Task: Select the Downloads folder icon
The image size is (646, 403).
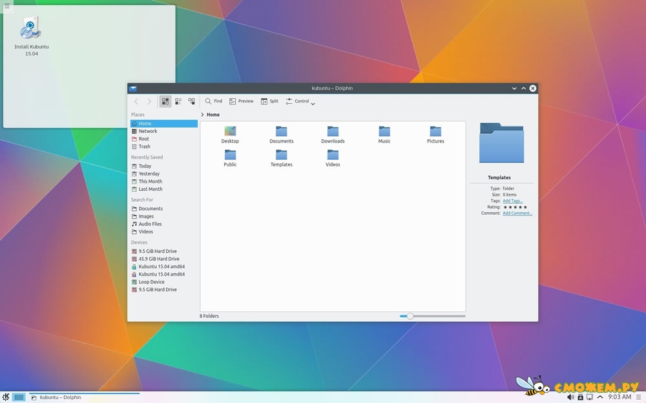Action: (x=333, y=132)
